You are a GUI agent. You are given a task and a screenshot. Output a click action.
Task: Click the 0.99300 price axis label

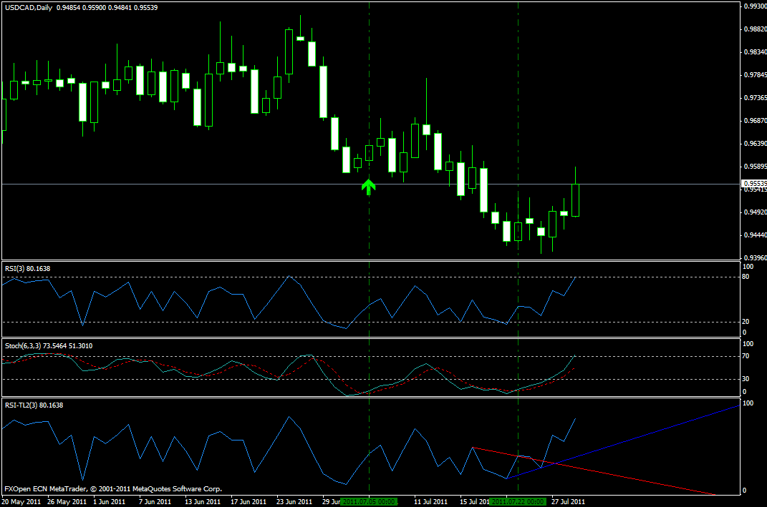pos(753,6)
